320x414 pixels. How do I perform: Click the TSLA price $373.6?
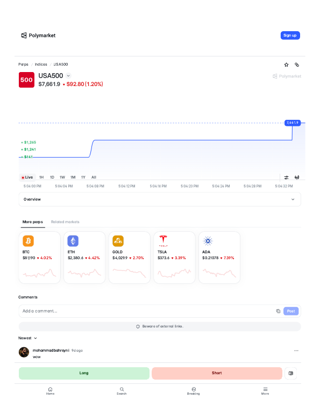pos(163,258)
